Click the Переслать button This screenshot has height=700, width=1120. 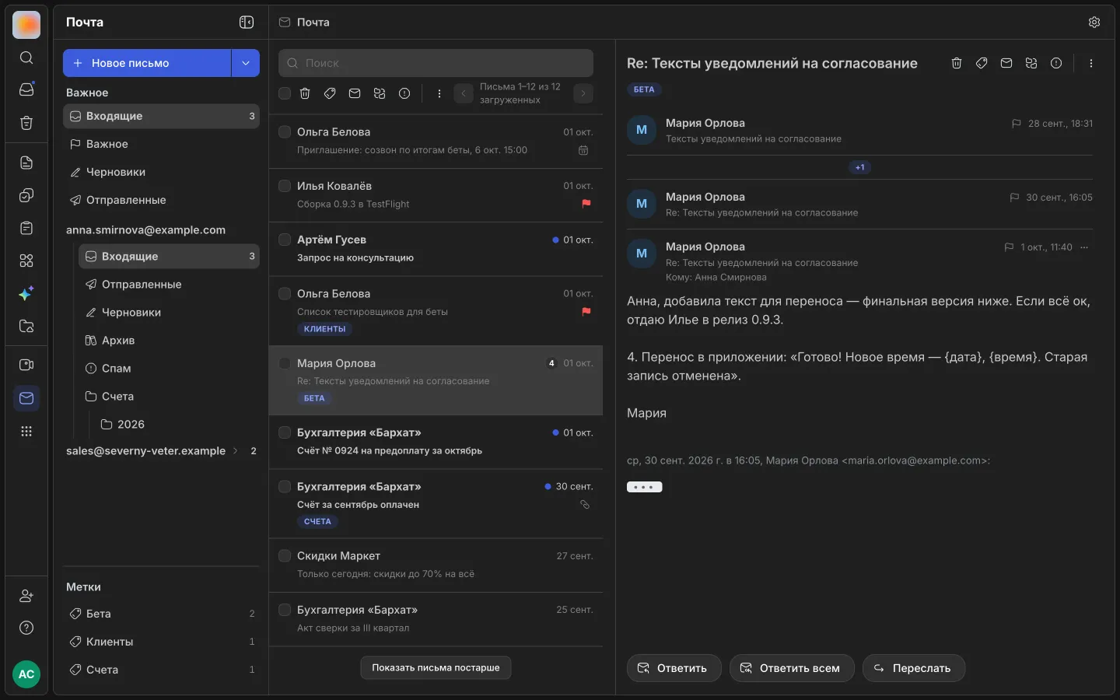914,668
